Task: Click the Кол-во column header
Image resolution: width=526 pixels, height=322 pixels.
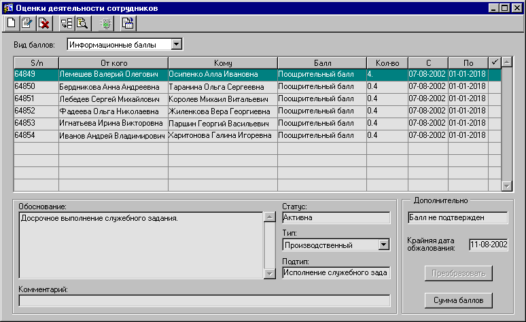Action: (387, 63)
